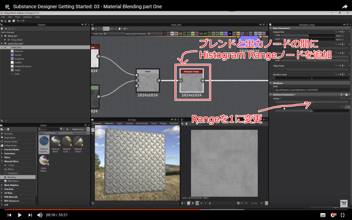Open the Renderer menu in 3D View

click(x=174, y=124)
